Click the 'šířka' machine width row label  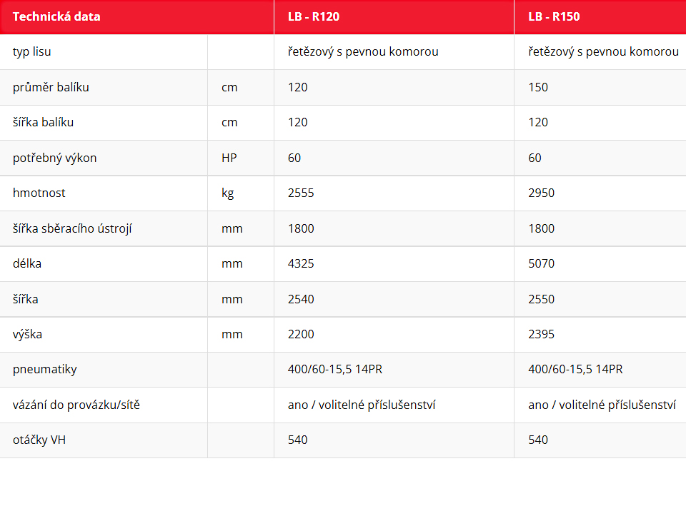tap(26, 299)
